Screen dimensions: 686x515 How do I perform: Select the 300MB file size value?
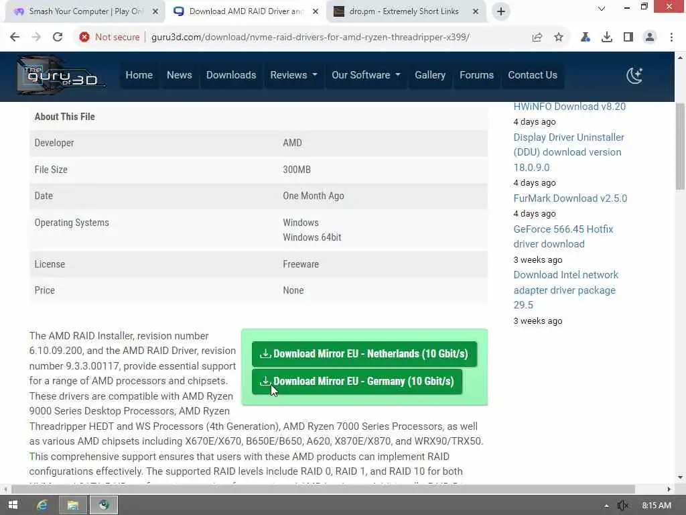coord(297,170)
